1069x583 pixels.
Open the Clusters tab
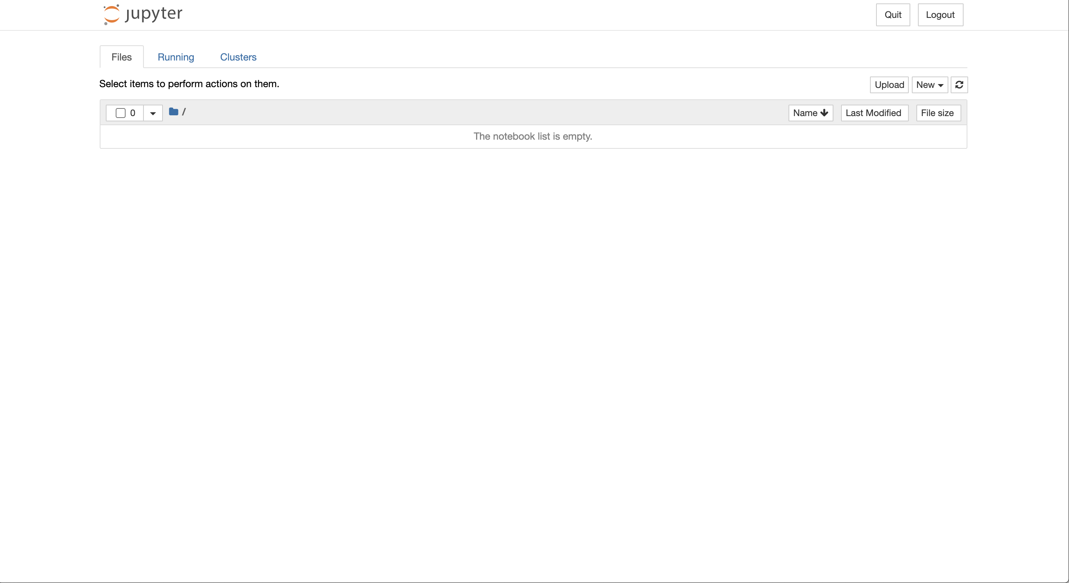pos(238,57)
